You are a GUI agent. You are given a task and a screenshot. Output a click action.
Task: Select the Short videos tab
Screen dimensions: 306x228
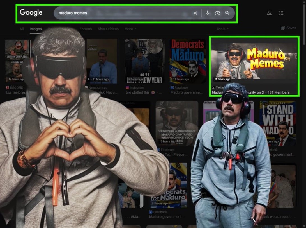coord(108,29)
